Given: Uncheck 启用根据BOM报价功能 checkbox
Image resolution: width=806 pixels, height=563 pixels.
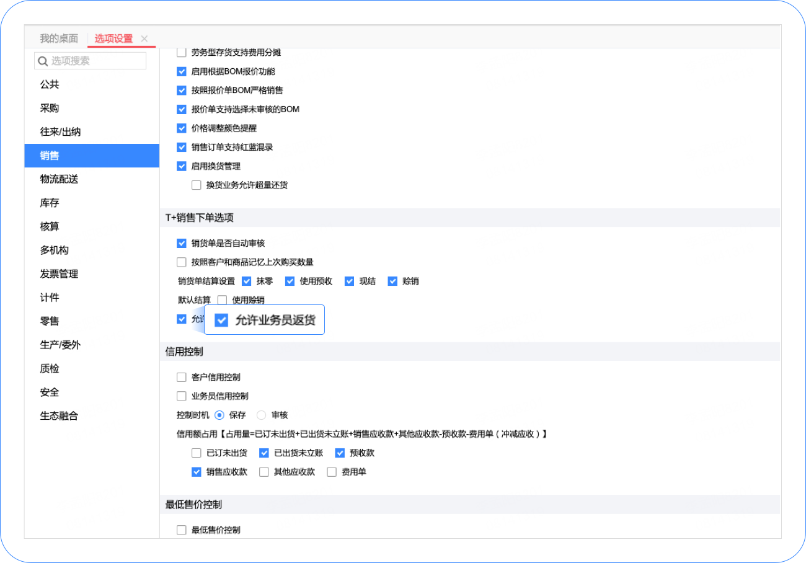Looking at the screenshot, I should (x=182, y=71).
